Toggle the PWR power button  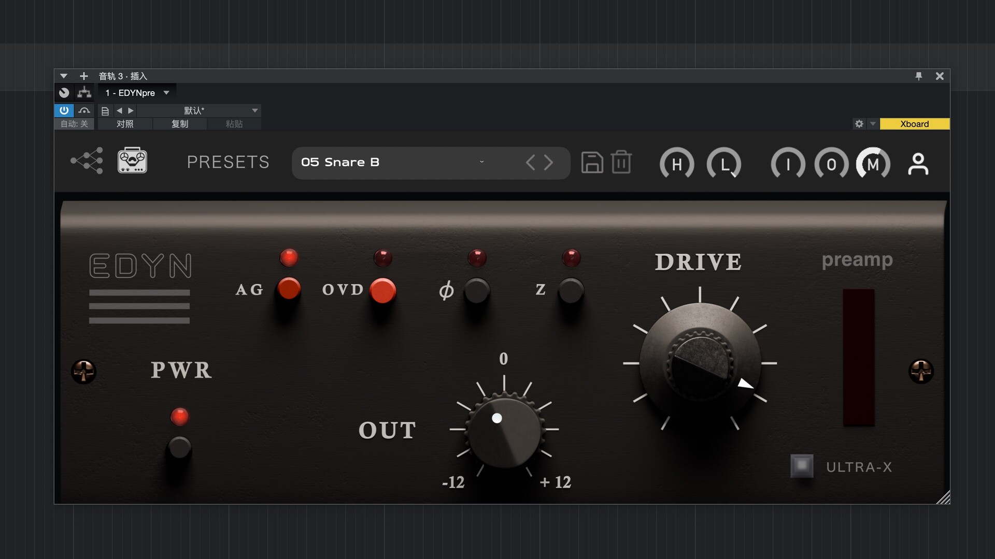[179, 448]
